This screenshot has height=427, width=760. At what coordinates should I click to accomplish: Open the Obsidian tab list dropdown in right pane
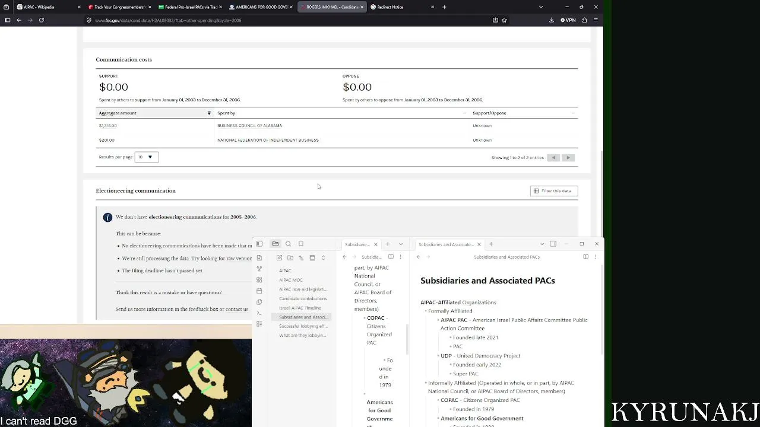(541, 244)
